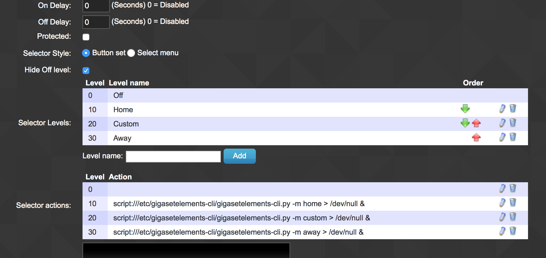Edit the '-m away' action pencil icon

[x=502, y=231]
